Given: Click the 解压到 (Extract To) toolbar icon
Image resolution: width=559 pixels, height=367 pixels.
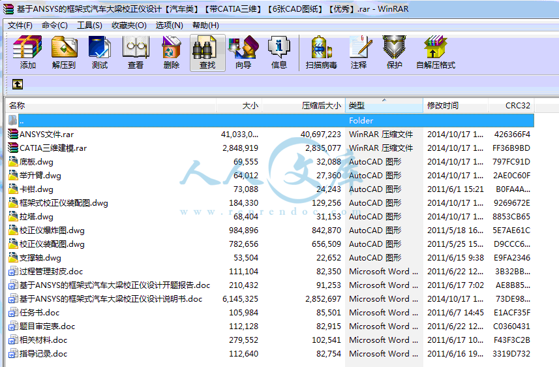Looking at the screenshot, I should click(64, 47).
